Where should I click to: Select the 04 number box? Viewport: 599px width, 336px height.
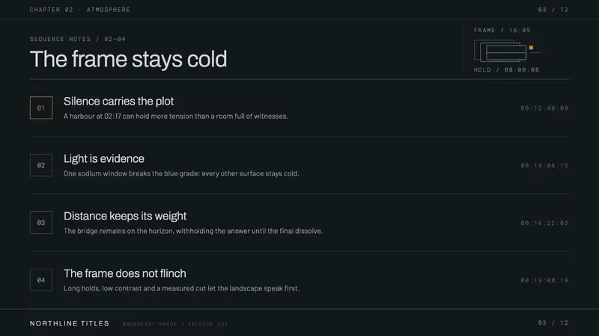(x=41, y=280)
